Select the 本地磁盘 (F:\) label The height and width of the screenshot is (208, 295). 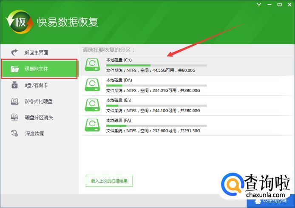click(x=118, y=120)
